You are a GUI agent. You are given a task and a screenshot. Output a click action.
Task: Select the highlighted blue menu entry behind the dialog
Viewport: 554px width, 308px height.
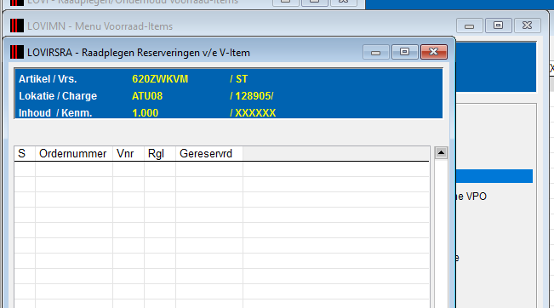(494, 176)
